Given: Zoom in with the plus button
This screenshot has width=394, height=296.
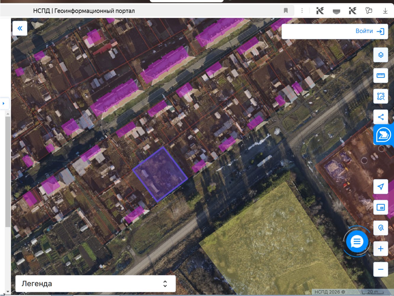Looking at the screenshot, I should coord(381,249).
